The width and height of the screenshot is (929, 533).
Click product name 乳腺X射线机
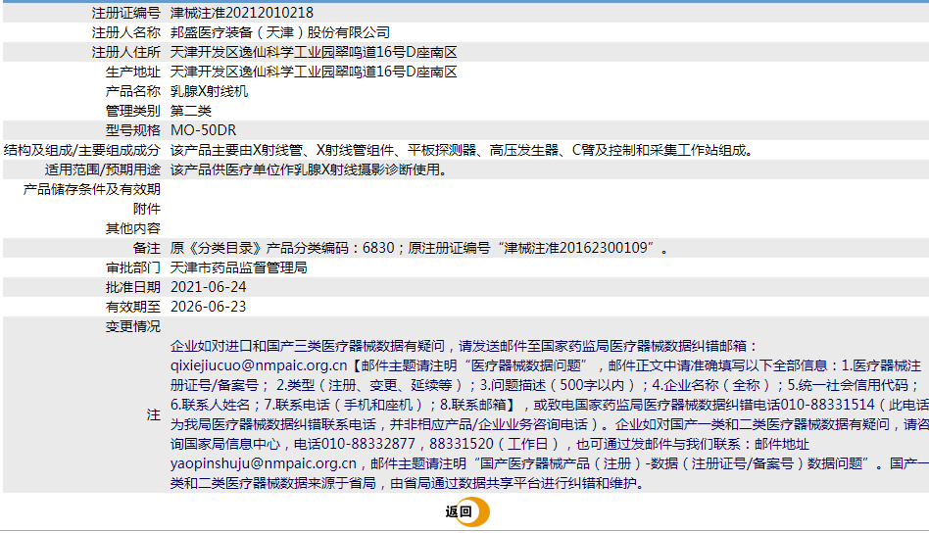(x=209, y=91)
